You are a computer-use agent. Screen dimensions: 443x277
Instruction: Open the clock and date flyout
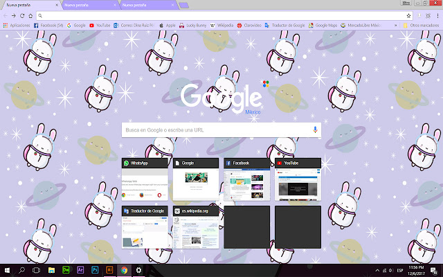point(416,271)
